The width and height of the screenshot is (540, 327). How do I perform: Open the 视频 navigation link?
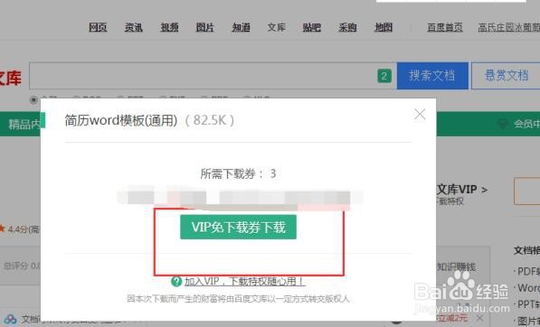click(x=169, y=27)
